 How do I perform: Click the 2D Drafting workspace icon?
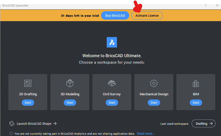pos(28,84)
